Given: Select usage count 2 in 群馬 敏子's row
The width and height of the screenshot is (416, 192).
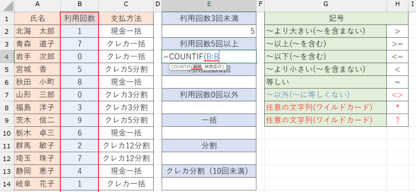Looking at the screenshot, I should coord(80,146).
